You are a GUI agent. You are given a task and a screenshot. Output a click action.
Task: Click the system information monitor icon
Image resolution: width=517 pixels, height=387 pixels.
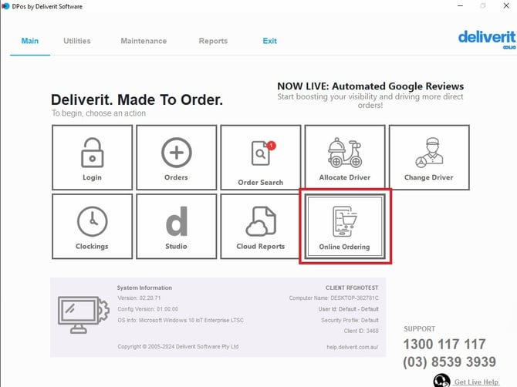click(83, 315)
